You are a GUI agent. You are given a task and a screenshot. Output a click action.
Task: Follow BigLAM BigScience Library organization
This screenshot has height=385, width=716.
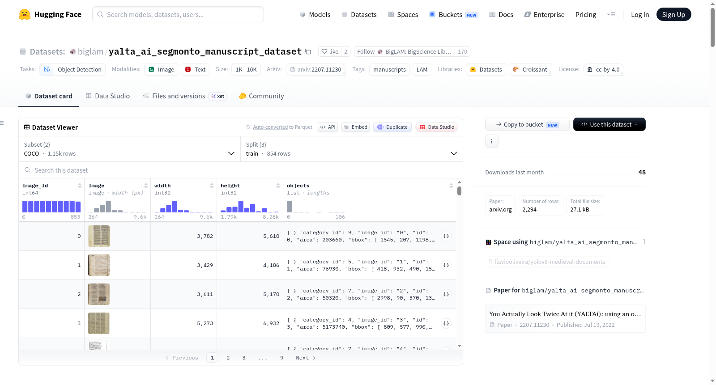404,51
